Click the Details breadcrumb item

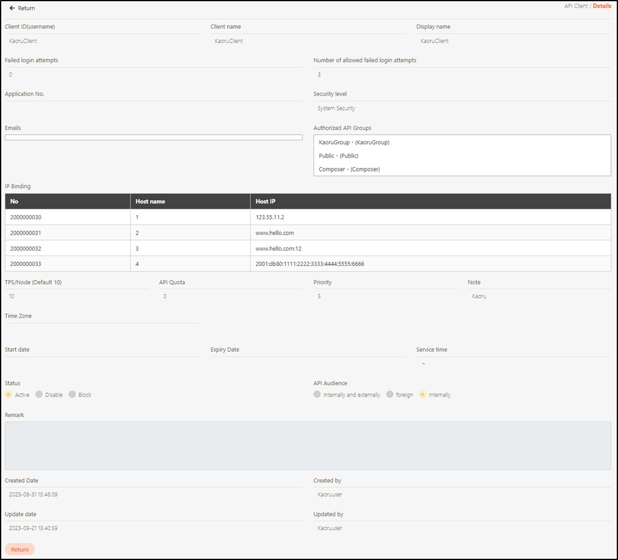tap(601, 6)
